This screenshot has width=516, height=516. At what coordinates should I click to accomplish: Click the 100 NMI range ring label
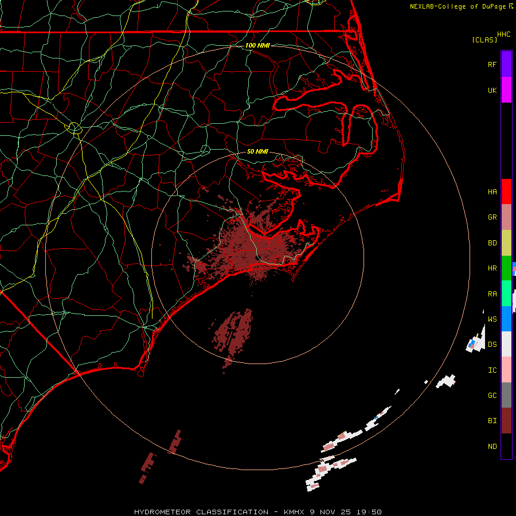tap(257, 45)
